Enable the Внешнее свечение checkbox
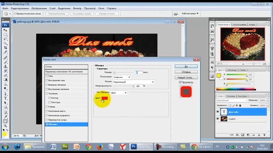Image resolution: width=273 pixels, height=153 pixels. [x=47, y=85]
